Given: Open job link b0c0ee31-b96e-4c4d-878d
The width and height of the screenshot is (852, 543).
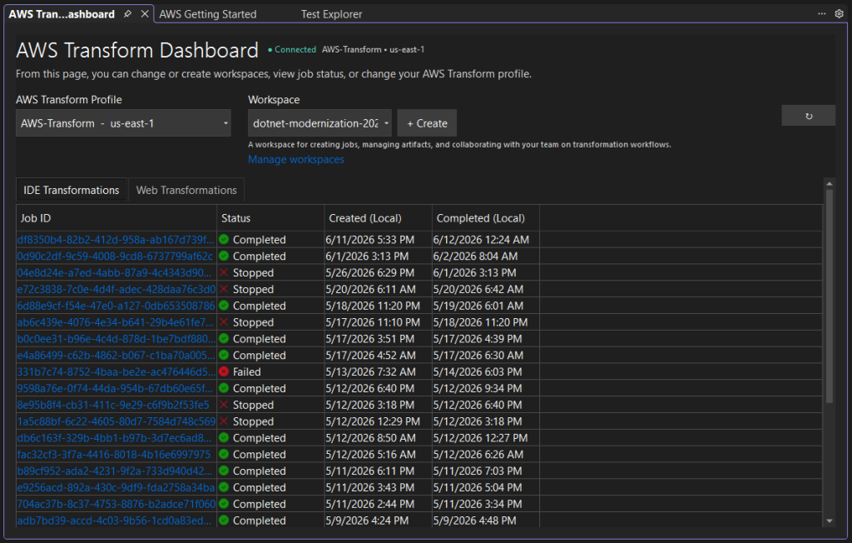Looking at the screenshot, I should point(116,338).
